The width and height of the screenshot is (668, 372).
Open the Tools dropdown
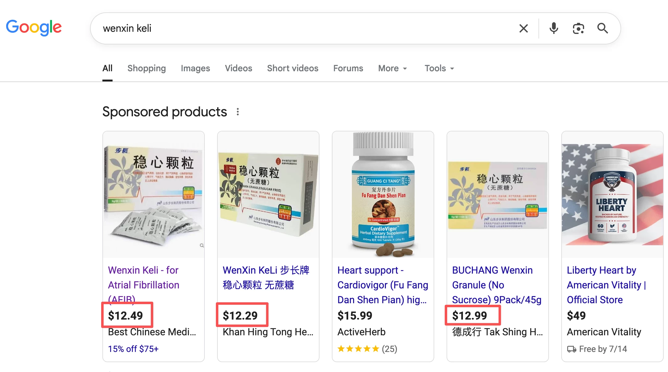[439, 68]
